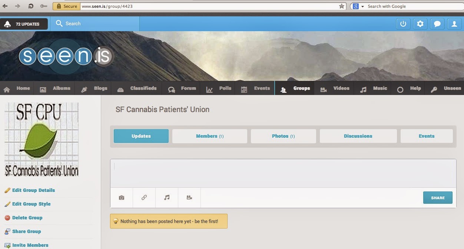Go back with the browser back arrow
Screen dimensions: 464x249
5,6
